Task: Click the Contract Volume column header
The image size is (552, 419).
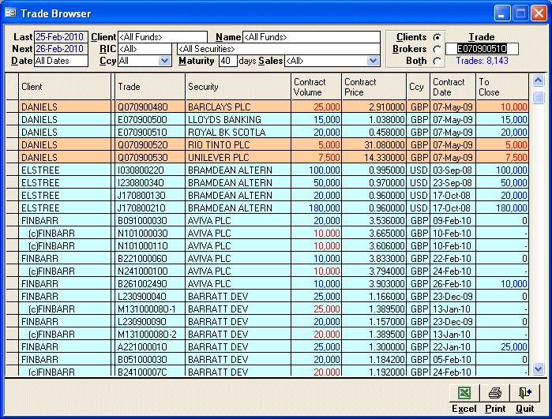Action: tap(314, 87)
